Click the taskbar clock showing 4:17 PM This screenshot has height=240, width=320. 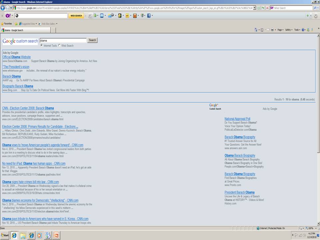point(312,235)
